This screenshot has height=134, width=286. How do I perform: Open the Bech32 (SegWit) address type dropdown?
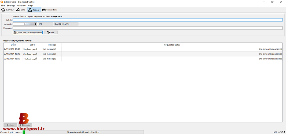[66, 24]
